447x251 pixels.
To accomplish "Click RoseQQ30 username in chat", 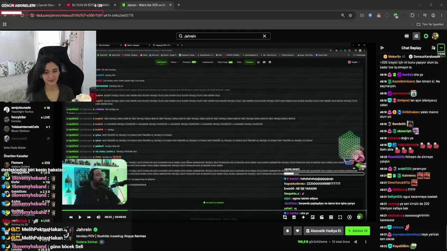I will point(396,157).
